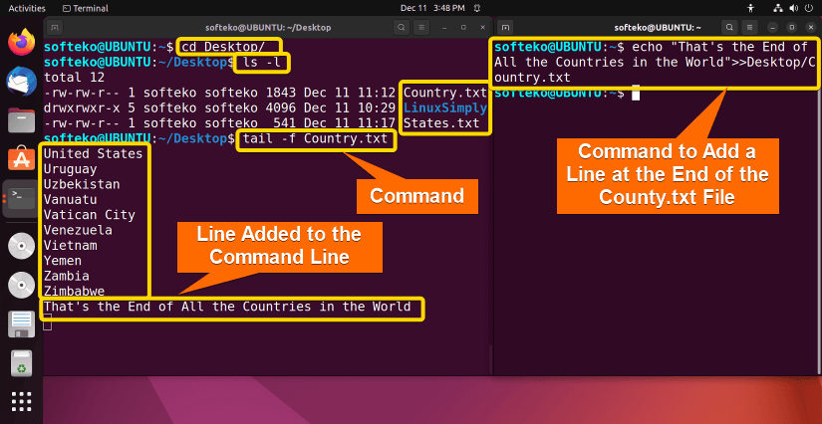Open the accessibility menu in top bar

[x=750, y=8]
